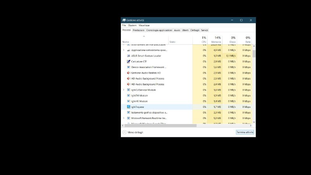The width and height of the screenshot is (311, 175).
Task: Click the Isolamento grafico dispositivo process icon
Action: pyautogui.click(x=129, y=112)
